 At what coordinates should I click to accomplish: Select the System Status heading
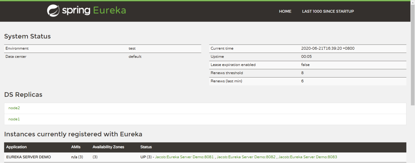pos(28,36)
